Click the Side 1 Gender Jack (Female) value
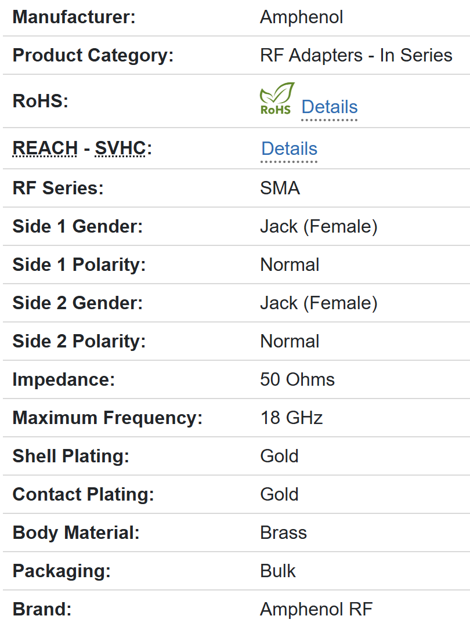Image resolution: width=470 pixels, height=623 pixels. click(x=319, y=226)
